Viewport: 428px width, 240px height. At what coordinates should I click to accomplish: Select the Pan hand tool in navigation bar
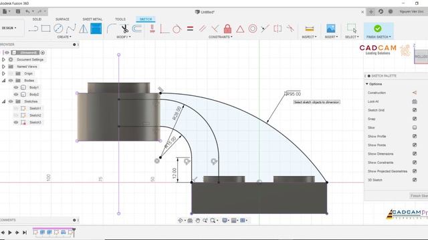click(x=198, y=221)
